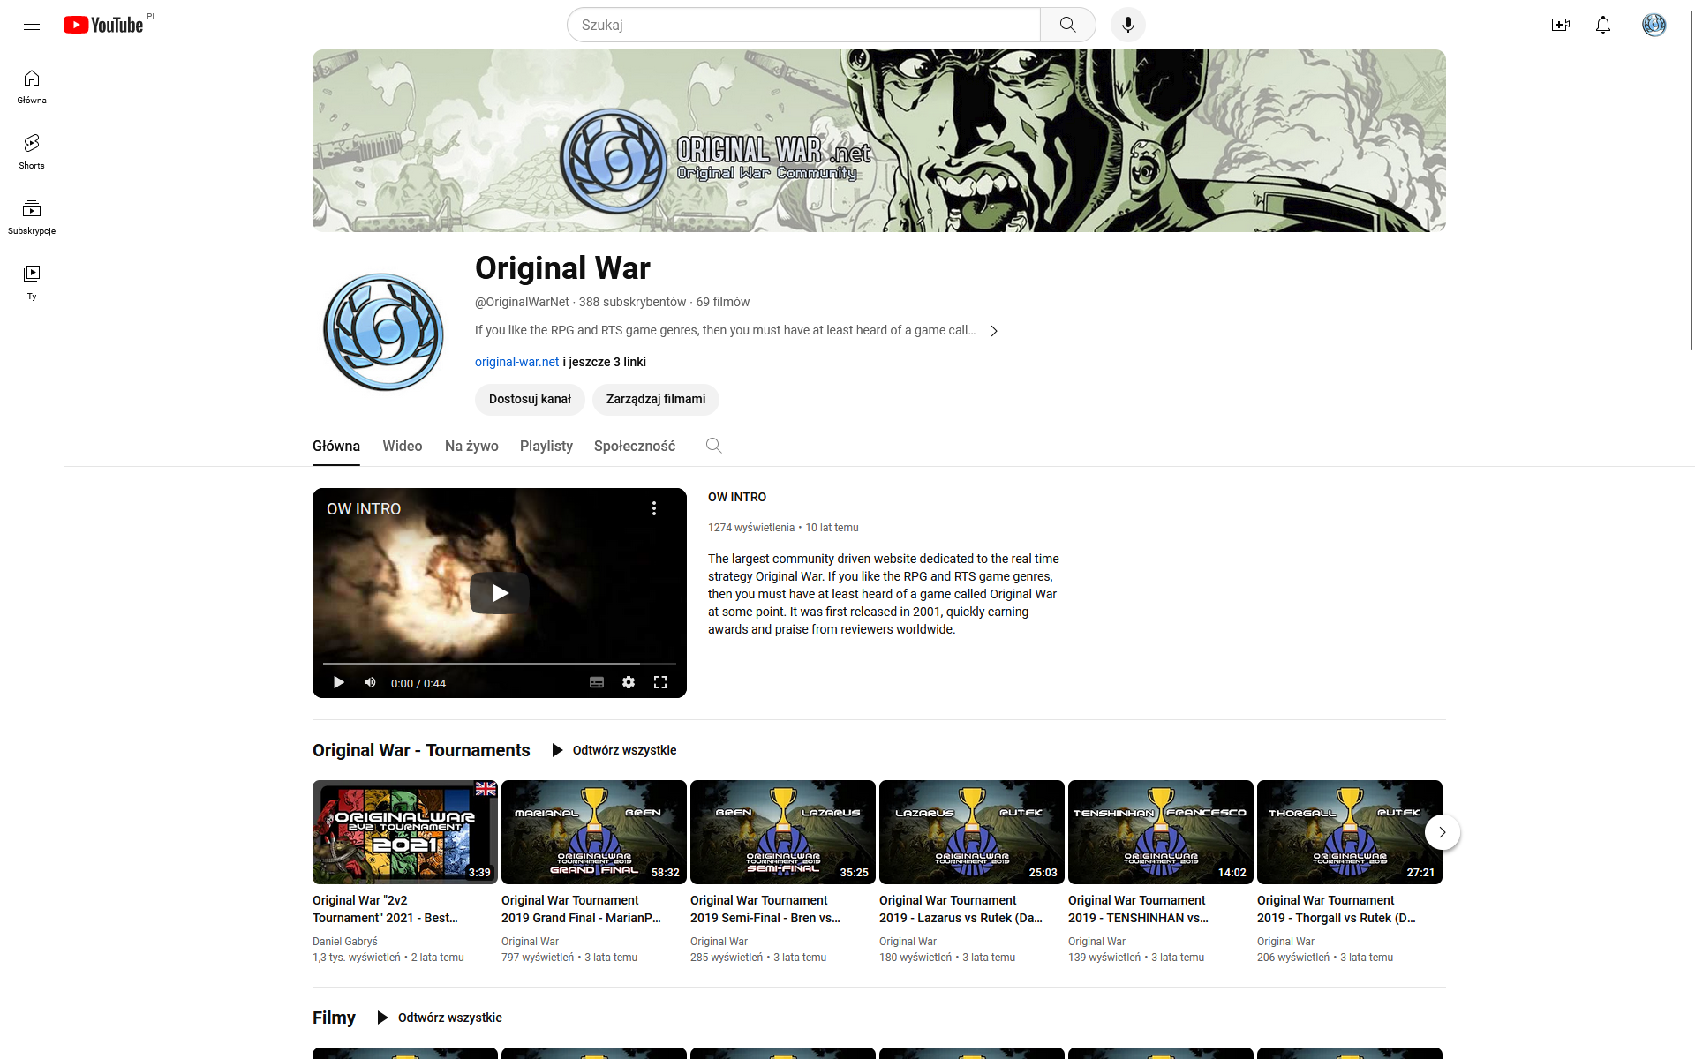Focus the Szukaj search field
Viewport: 1695px width, 1059px height.
[x=803, y=25]
